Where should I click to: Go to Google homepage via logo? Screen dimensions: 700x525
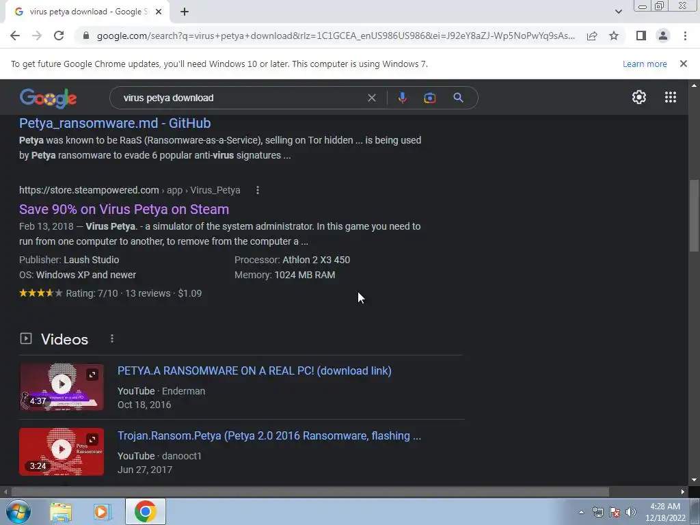click(x=49, y=98)
